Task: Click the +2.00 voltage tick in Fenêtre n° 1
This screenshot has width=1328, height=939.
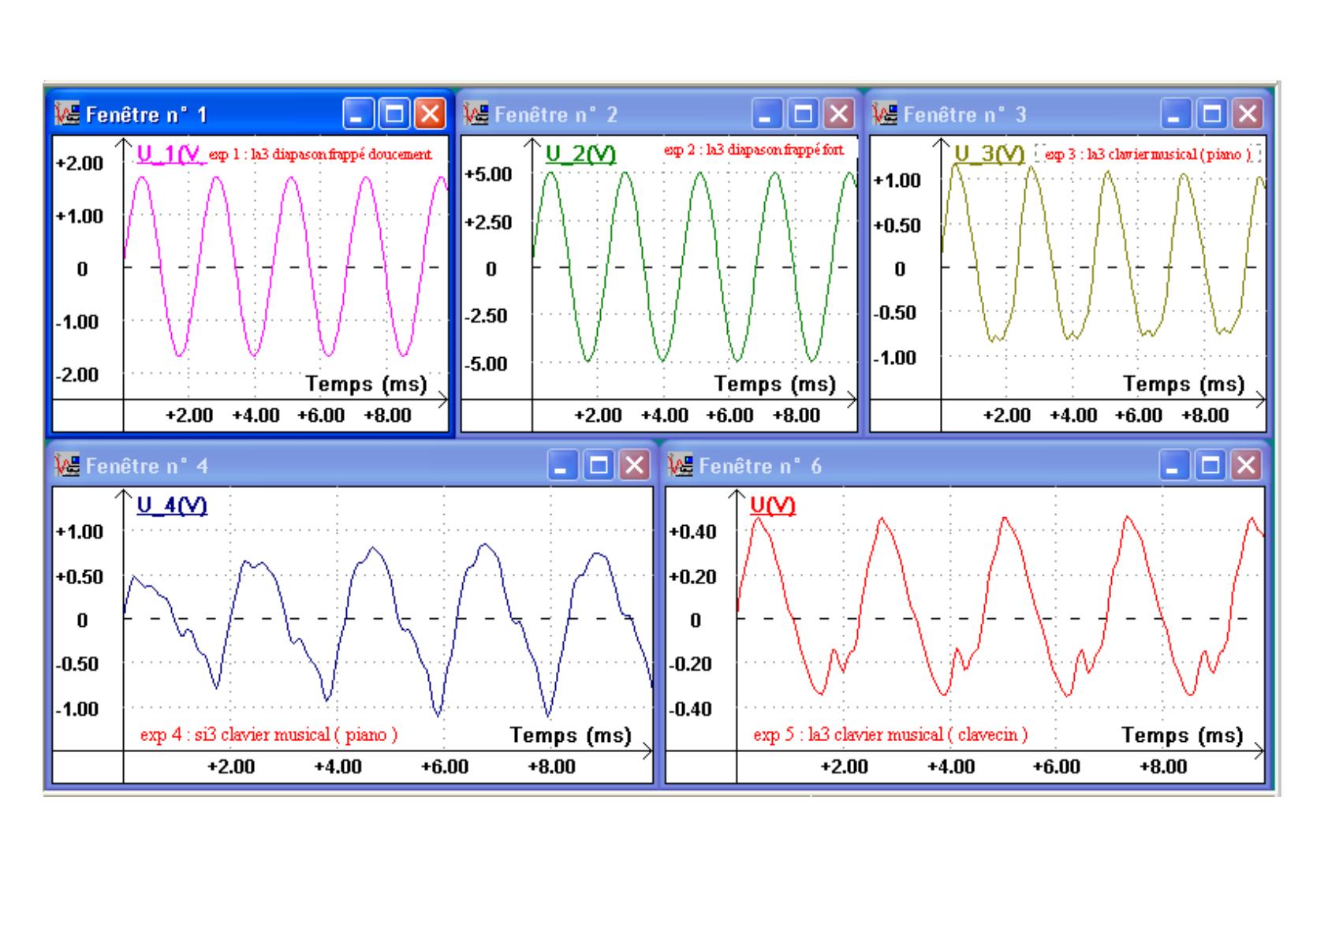Action: 80,164
